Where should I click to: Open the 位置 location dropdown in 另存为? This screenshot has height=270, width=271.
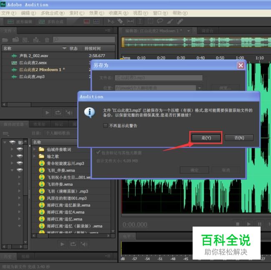200,88
